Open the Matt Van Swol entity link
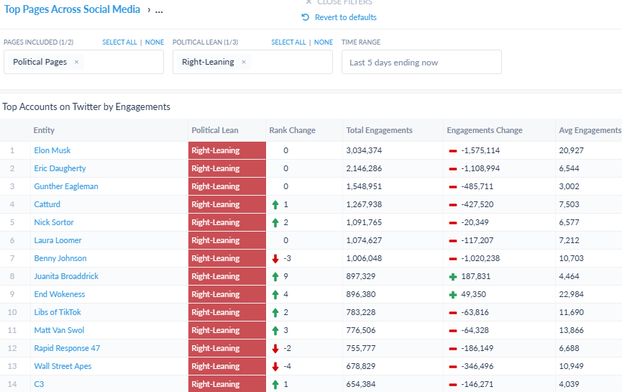Screen dimensions: 622x392 coord(59,330)
